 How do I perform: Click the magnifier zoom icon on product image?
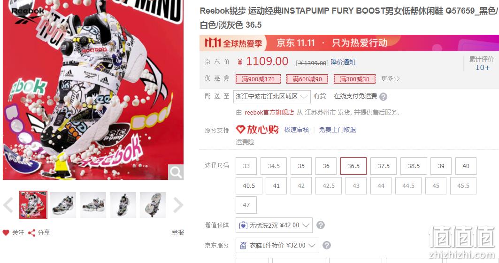coord(176,172)
